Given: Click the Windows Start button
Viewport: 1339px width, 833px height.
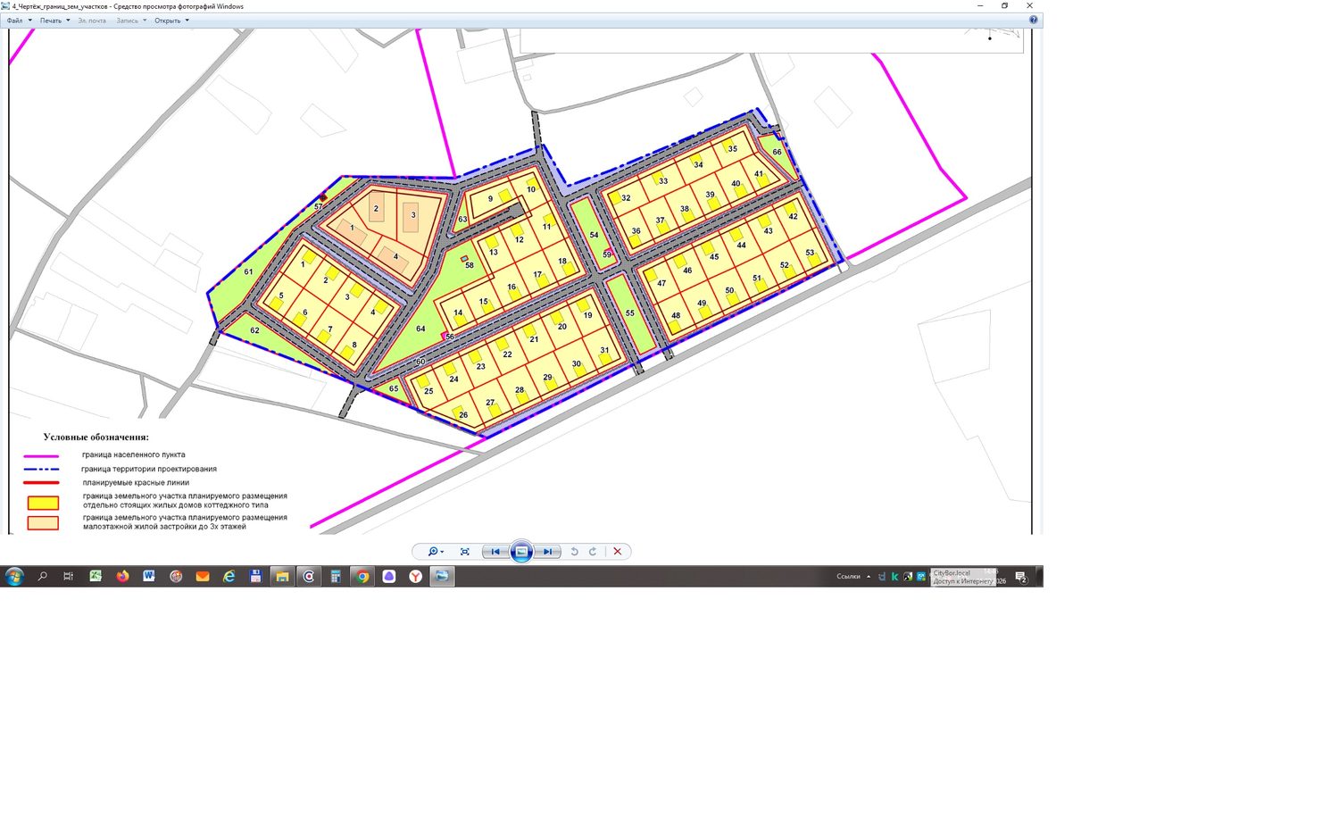Looking at the screenshot, I should tap(13, 577).
